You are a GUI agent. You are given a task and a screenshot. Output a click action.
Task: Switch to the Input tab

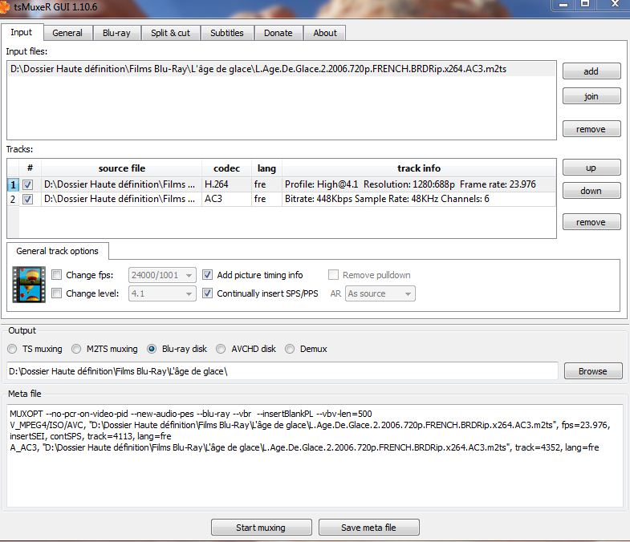coord(22,32)
